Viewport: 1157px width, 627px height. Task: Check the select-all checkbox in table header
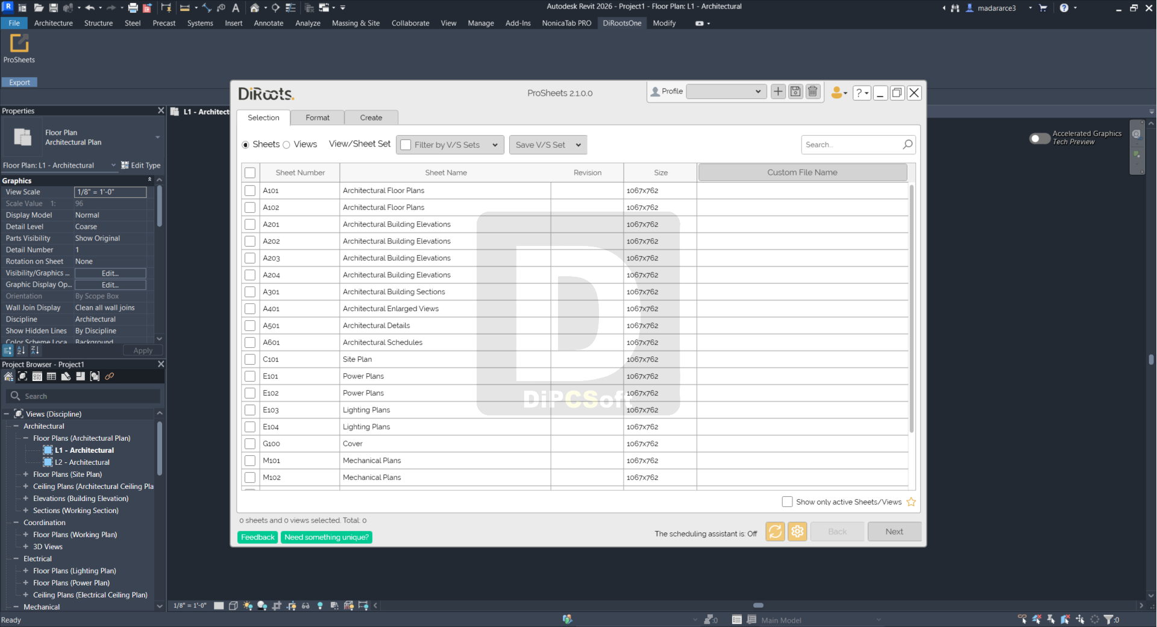coord(250,173)
